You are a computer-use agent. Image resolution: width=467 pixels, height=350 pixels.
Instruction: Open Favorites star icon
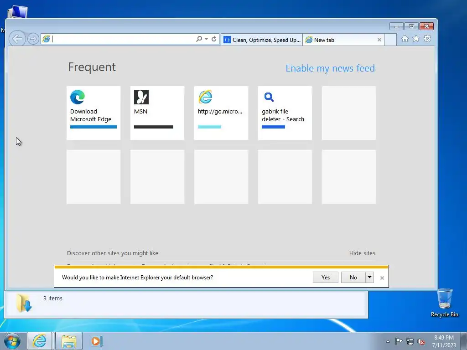(416, 39)
